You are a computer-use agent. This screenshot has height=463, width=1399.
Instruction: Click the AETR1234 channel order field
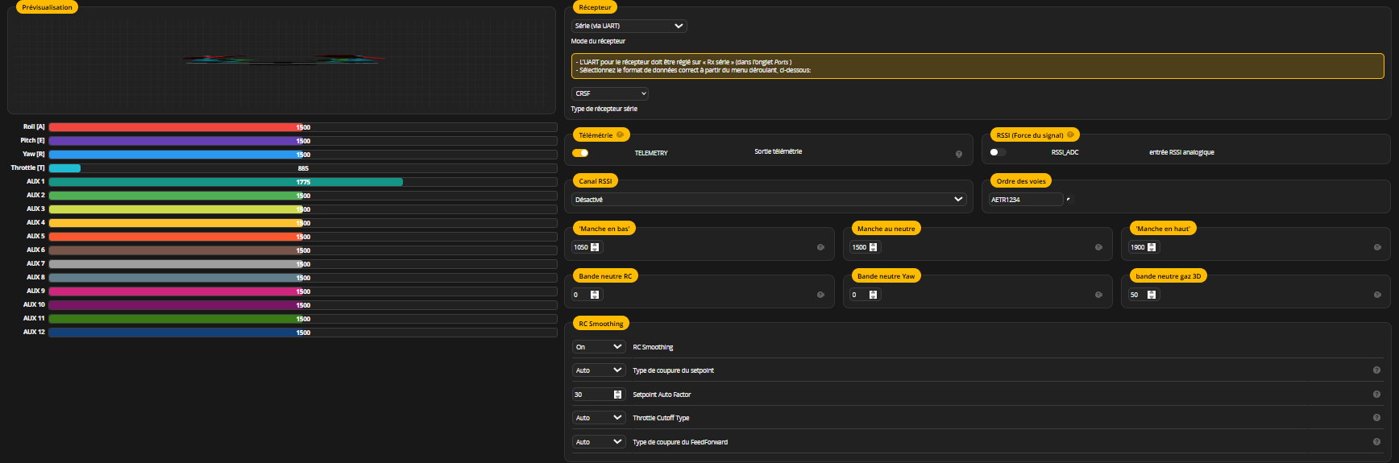[x=1025, y=200]
